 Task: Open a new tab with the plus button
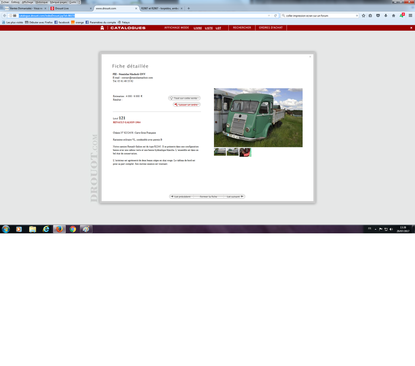click(189, 8)
